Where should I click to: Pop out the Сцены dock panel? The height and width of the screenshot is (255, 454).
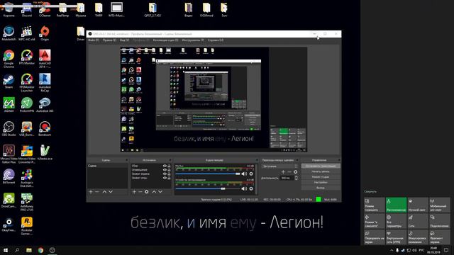[x=126, y=160]
